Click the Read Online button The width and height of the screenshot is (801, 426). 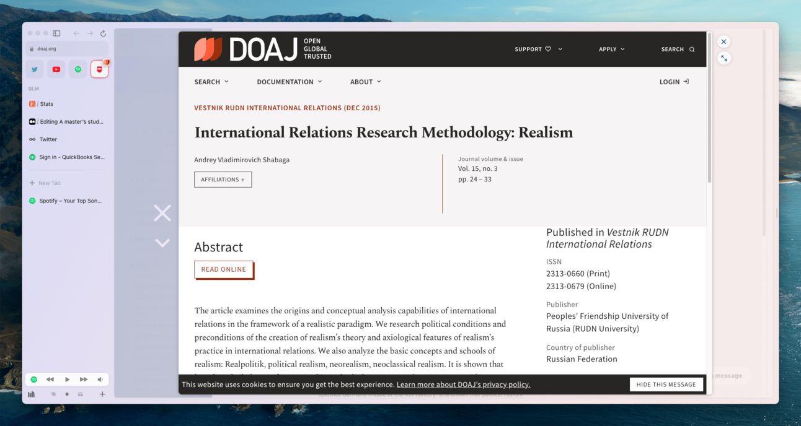(223, 269)
